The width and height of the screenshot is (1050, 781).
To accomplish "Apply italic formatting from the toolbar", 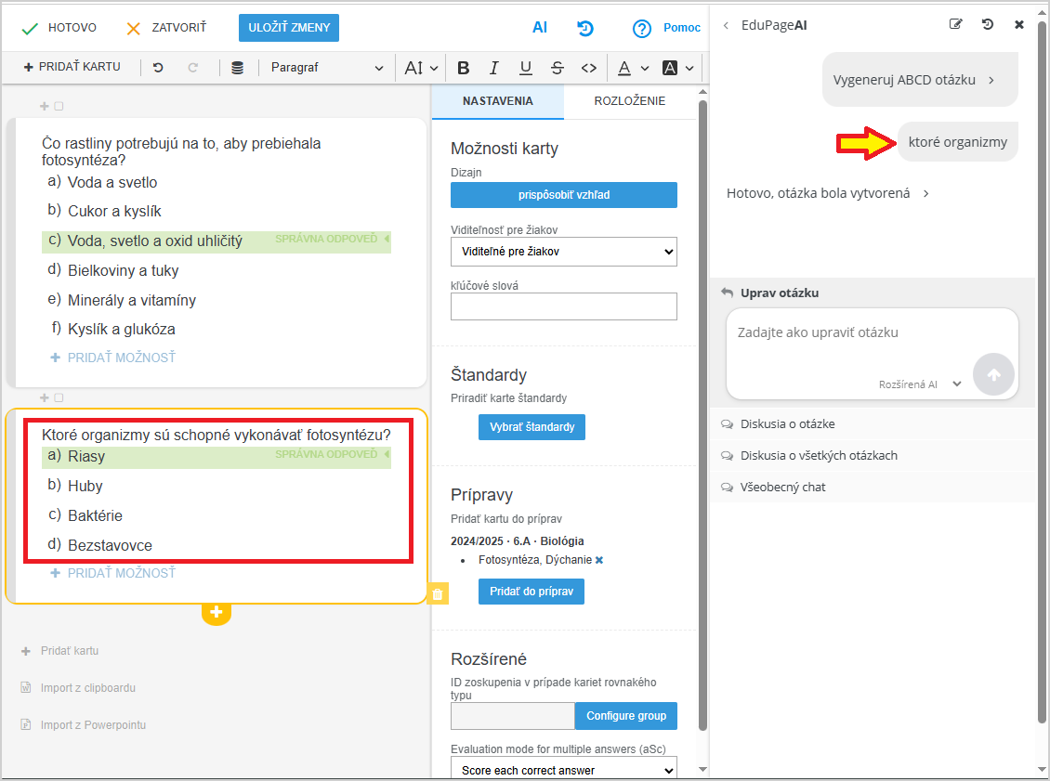I will click(x=494, y=68).
